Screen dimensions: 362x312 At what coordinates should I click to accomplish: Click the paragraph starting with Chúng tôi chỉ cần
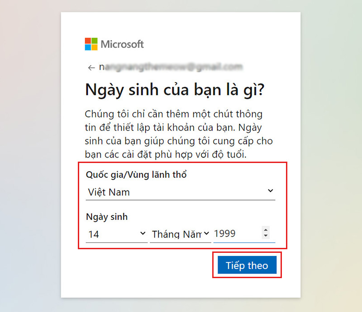(x=179, y=134)
